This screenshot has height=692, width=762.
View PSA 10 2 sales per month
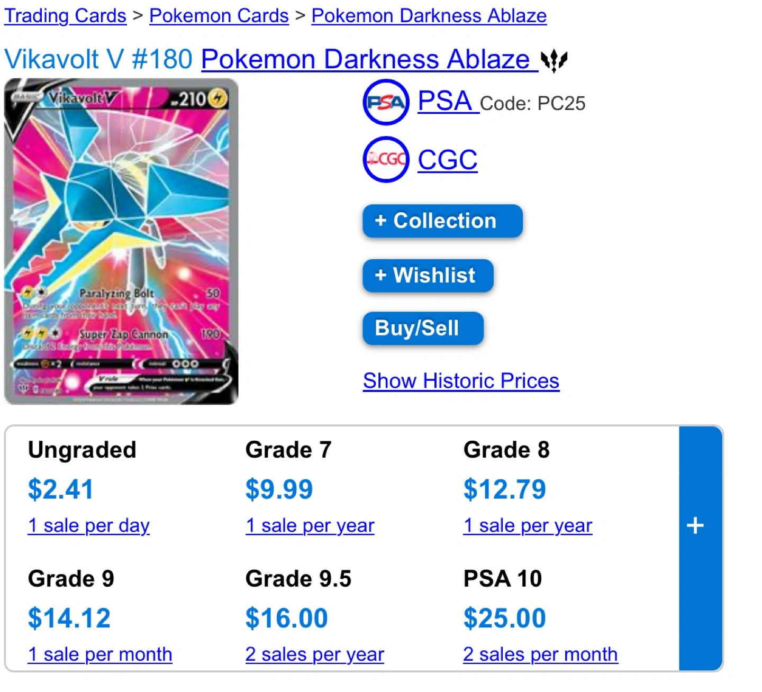541,654
